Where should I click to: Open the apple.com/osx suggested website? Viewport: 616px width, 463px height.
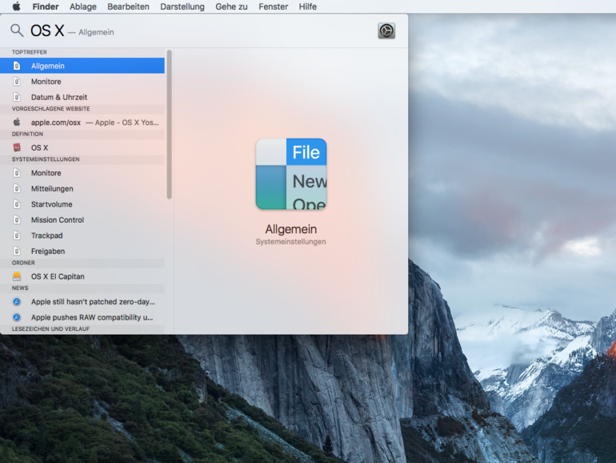(82, 123)
